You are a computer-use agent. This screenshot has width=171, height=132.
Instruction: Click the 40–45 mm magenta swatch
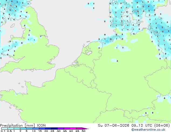73,128
